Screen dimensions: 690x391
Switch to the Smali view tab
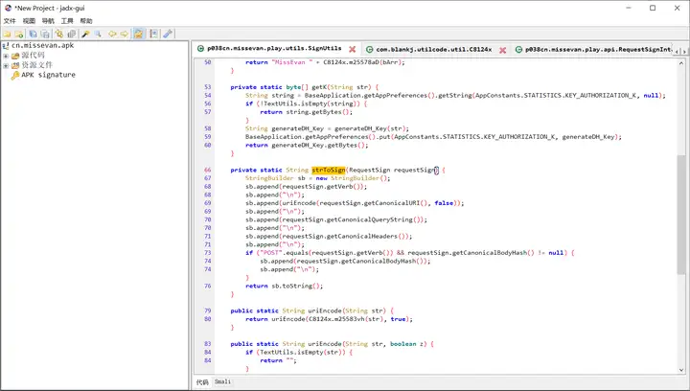[x=222, y=381]
